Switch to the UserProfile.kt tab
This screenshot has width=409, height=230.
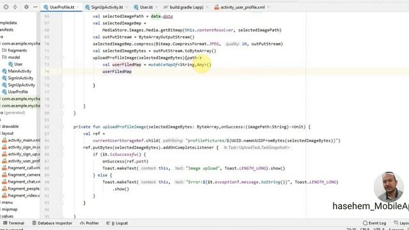[62, 7]
